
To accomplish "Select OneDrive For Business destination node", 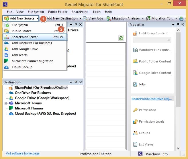I will pos(33,93).
